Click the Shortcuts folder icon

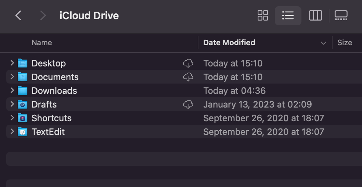[x=23, y=118]
